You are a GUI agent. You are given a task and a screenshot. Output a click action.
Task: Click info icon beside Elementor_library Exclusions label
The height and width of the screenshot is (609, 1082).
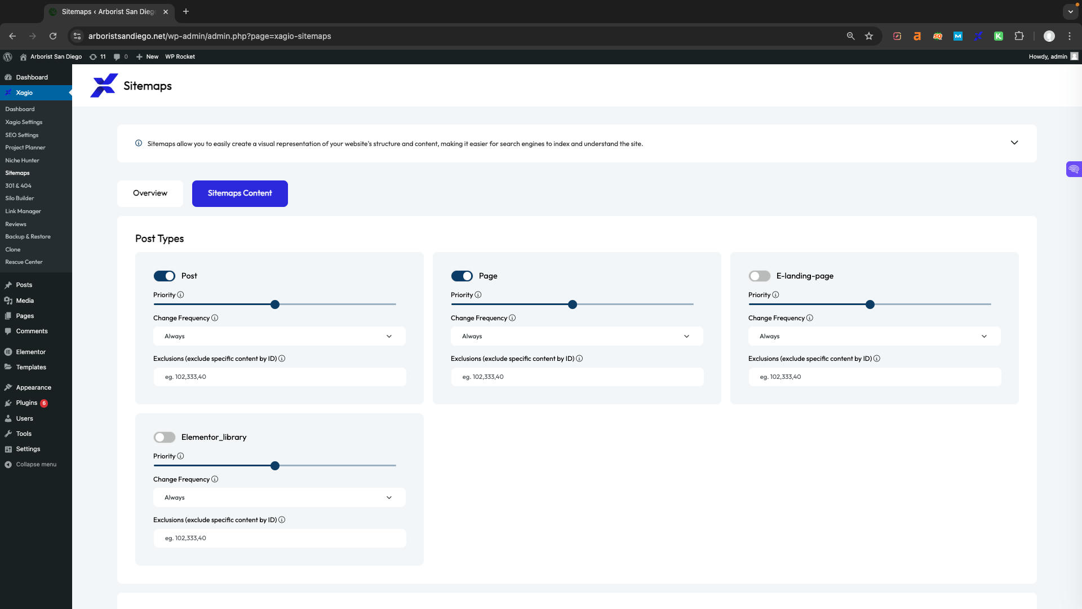pyautogui.click(x=282, y=520)
